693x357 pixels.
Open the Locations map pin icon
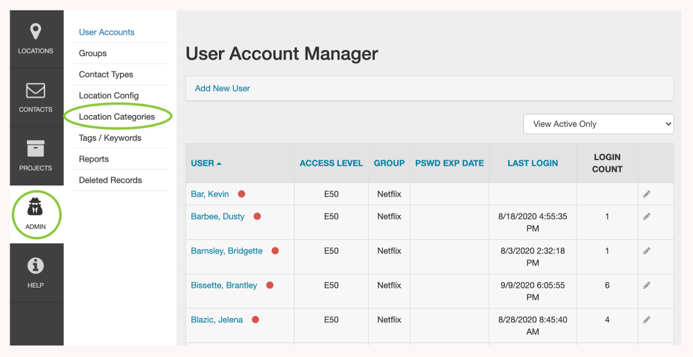[x=35, y=32]
